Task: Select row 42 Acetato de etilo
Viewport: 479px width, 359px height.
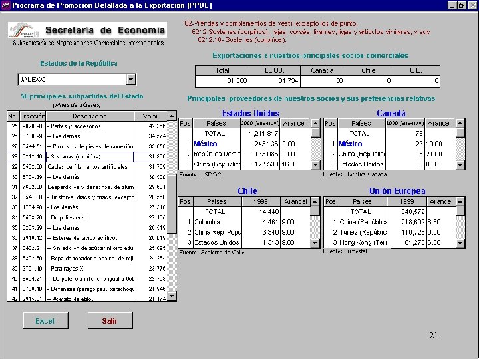Action: pos(87,299)
